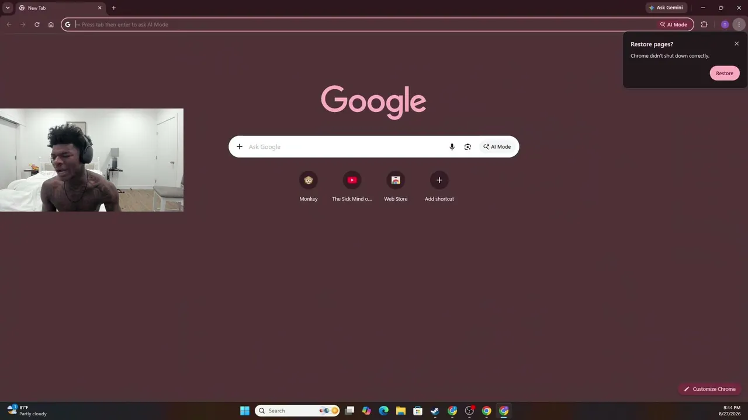Reload the current page
Image resolution: width=748 pixels, height=420 pixels.
click(x=37, y=24)
